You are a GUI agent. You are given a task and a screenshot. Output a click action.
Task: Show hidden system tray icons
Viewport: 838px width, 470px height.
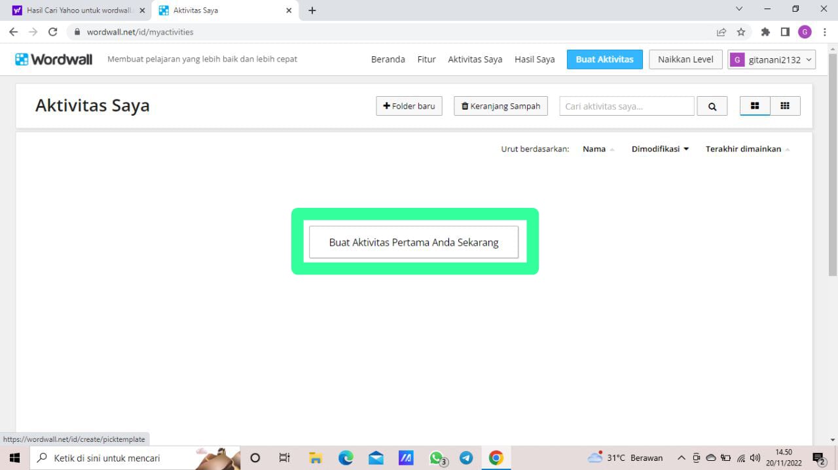point(681,458)
